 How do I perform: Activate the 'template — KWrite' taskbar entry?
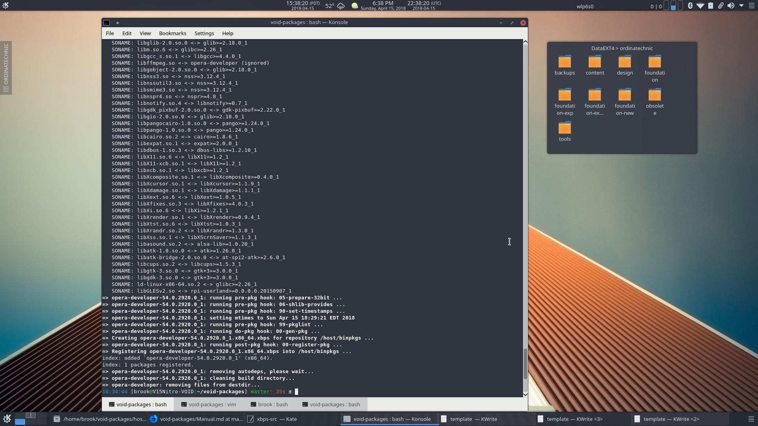(486, 419)
